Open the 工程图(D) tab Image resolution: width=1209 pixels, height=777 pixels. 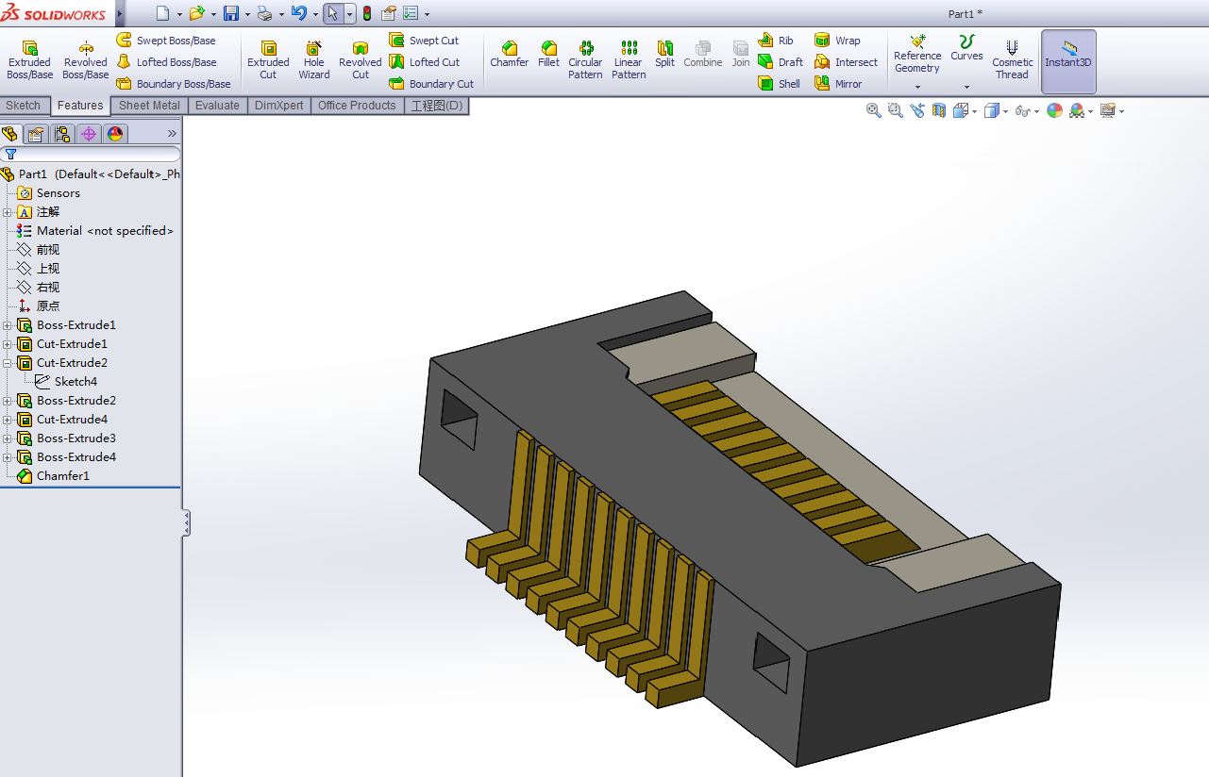(x=436, y=106)
